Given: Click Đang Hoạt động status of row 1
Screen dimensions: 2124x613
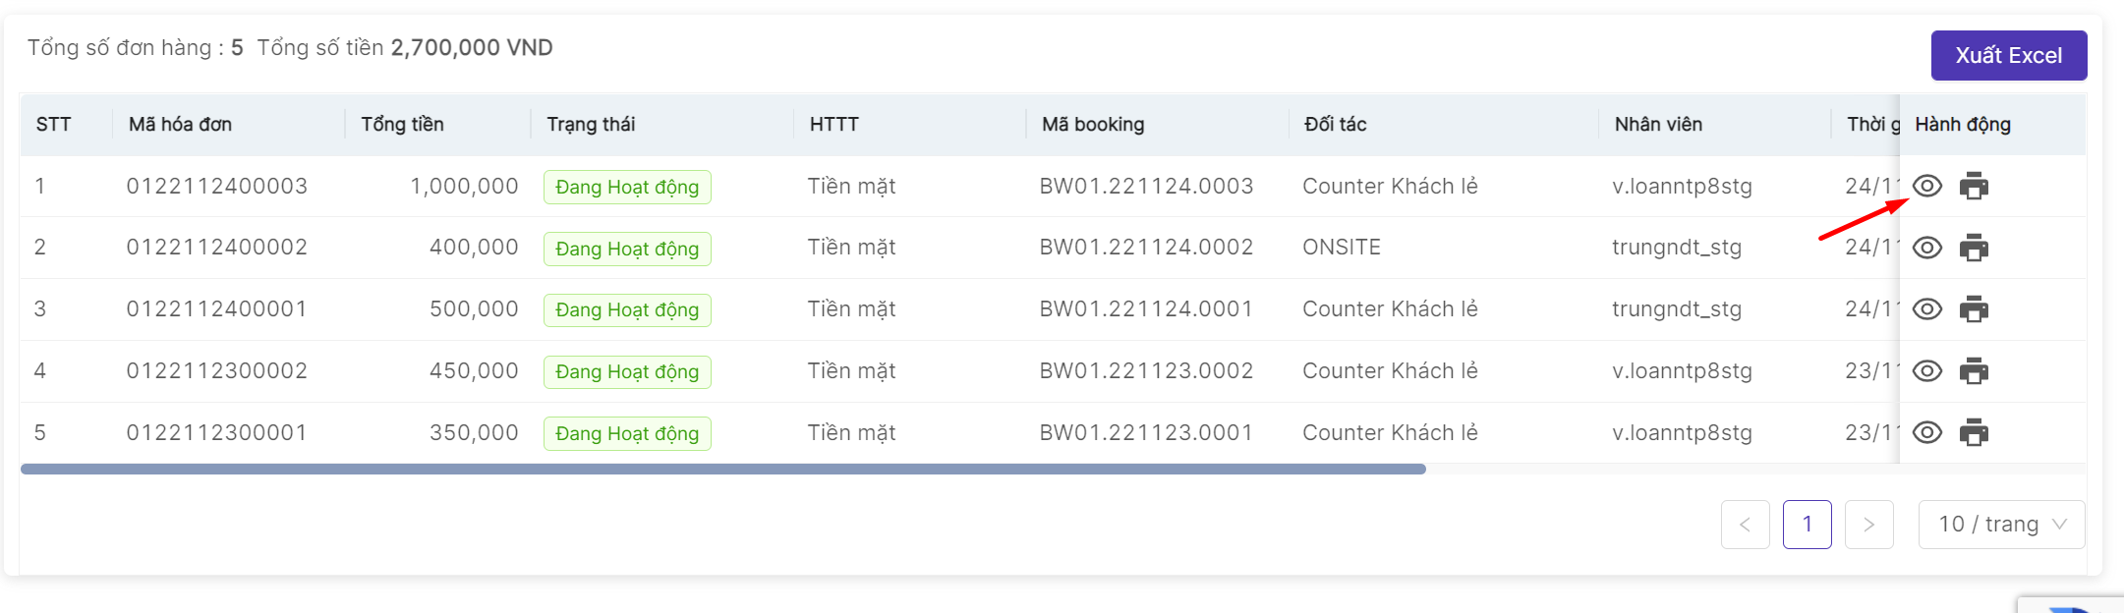Looking at the screenshot, I should pos(627,187).
